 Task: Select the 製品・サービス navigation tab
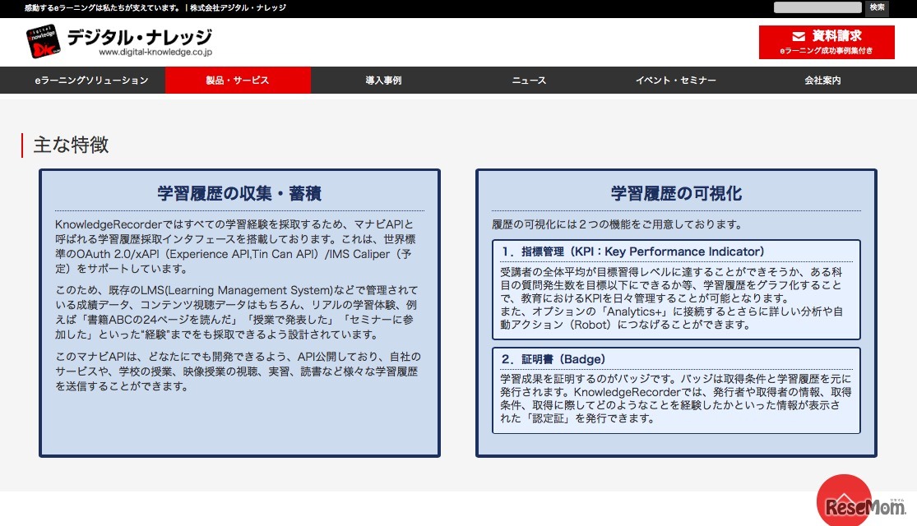click(238, 81)
